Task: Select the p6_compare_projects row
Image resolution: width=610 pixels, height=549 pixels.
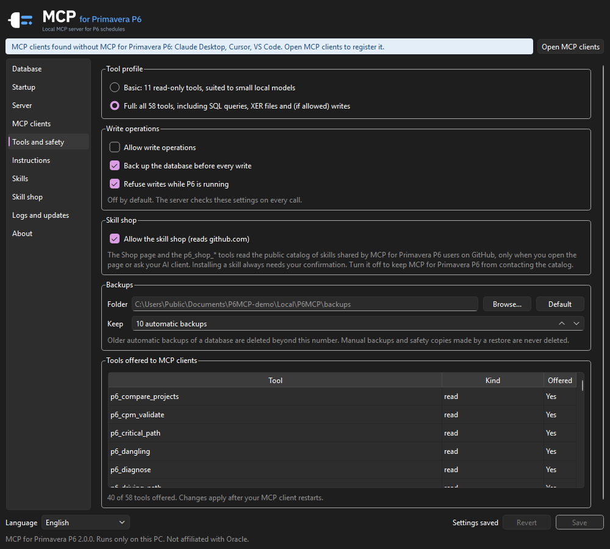Action: [x=342, y=396]
